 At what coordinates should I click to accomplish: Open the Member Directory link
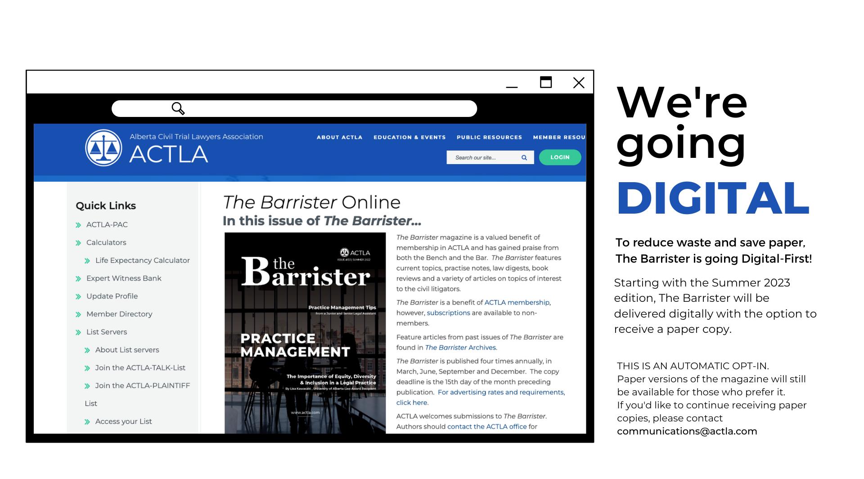pos(119,314)
